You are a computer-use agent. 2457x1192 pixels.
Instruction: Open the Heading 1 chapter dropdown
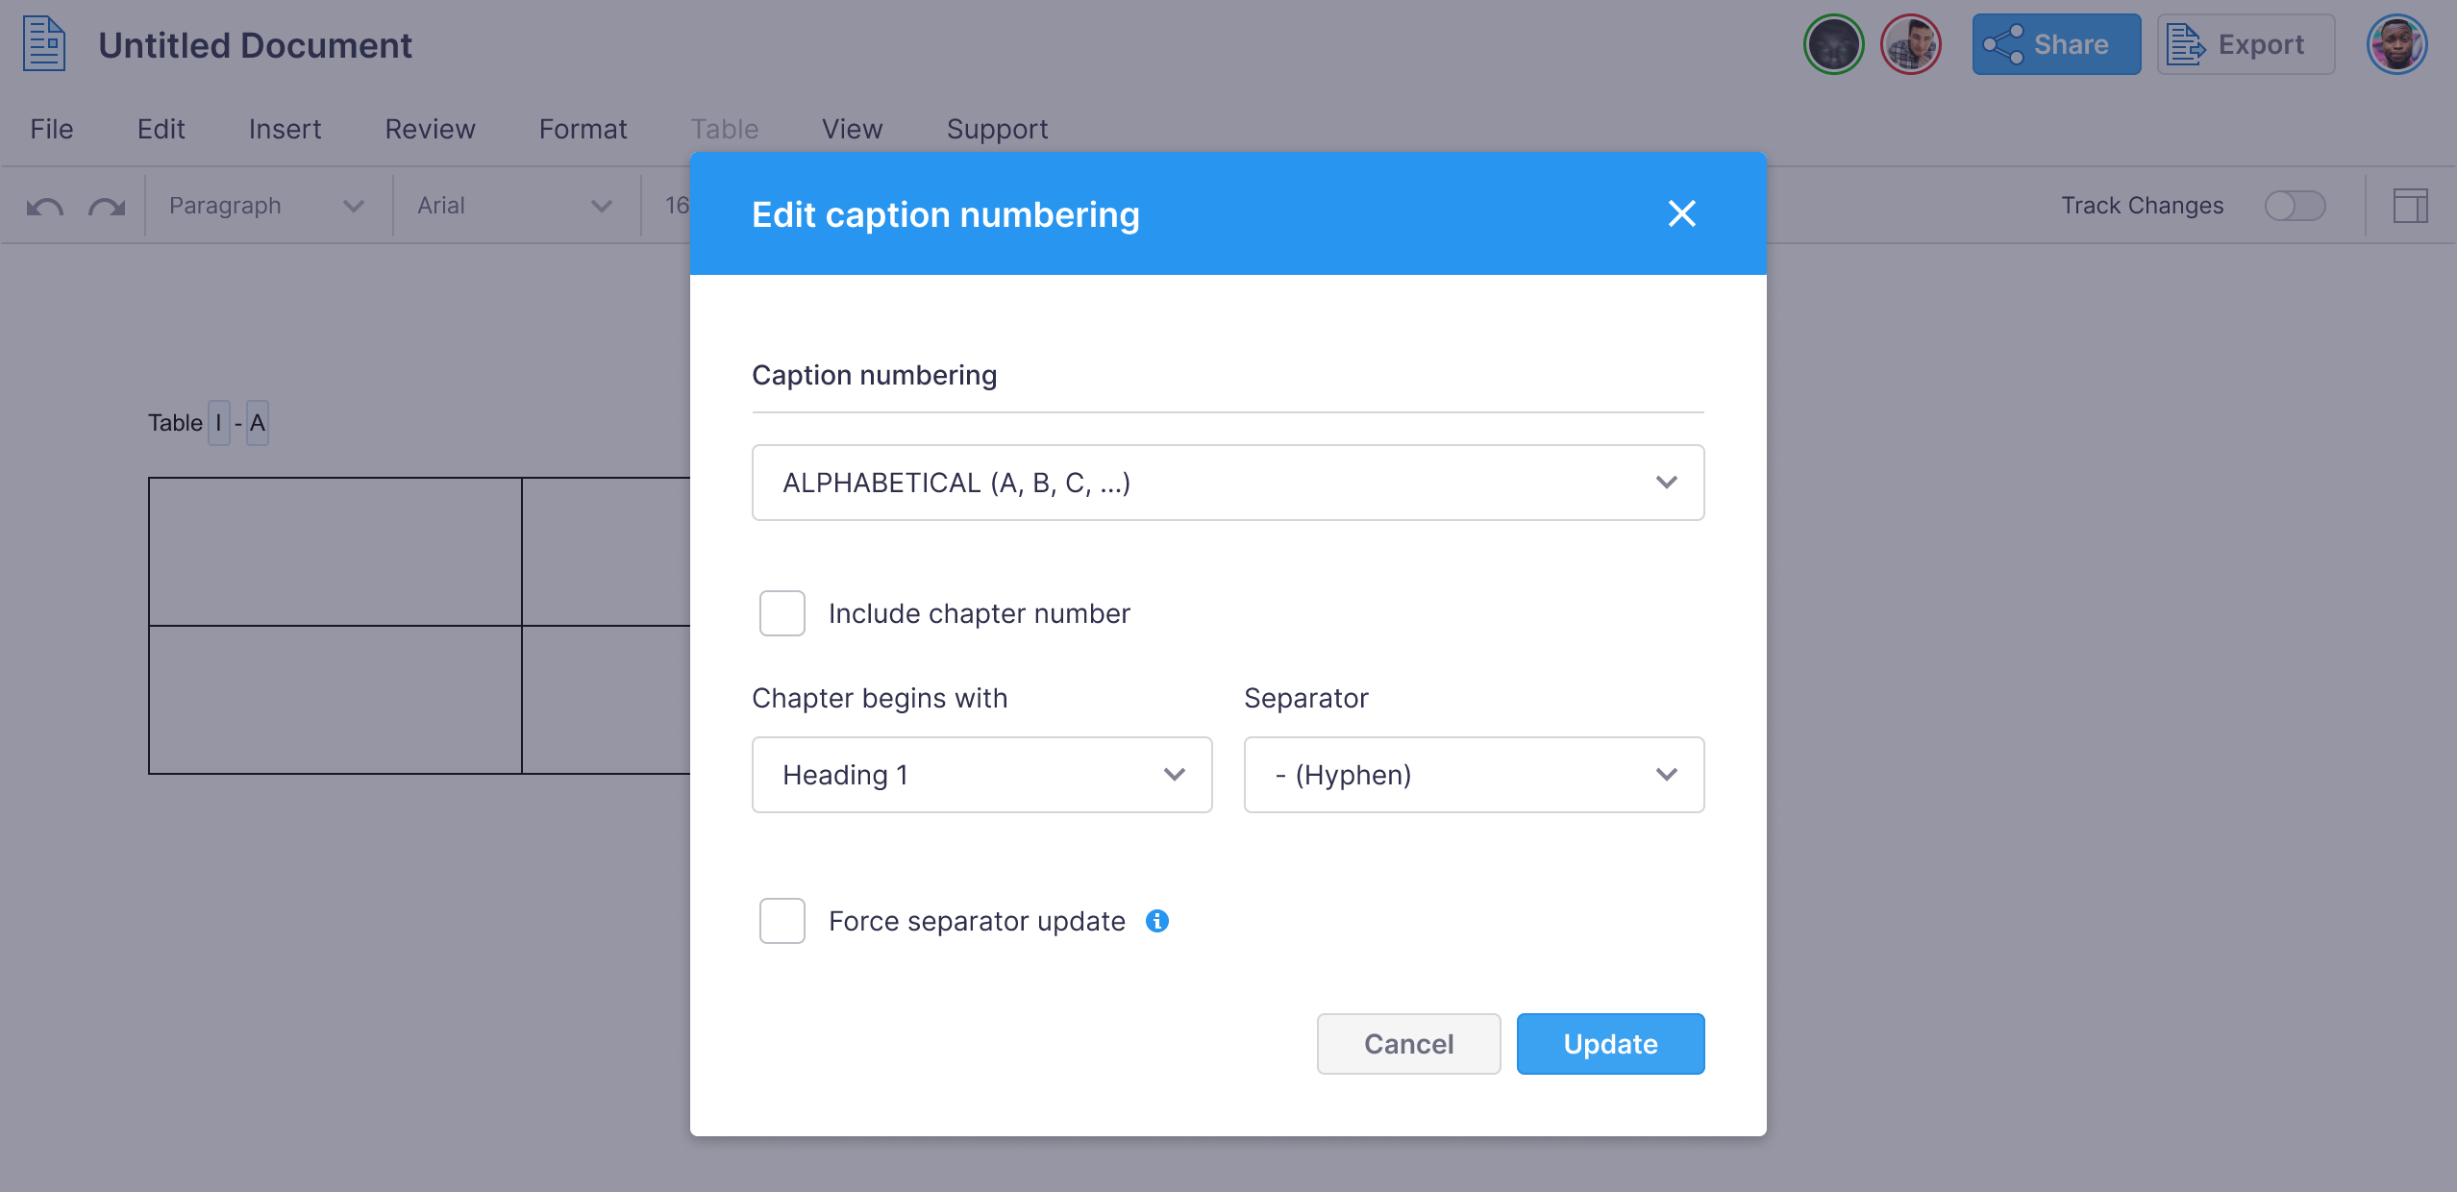tap(982, 775)
